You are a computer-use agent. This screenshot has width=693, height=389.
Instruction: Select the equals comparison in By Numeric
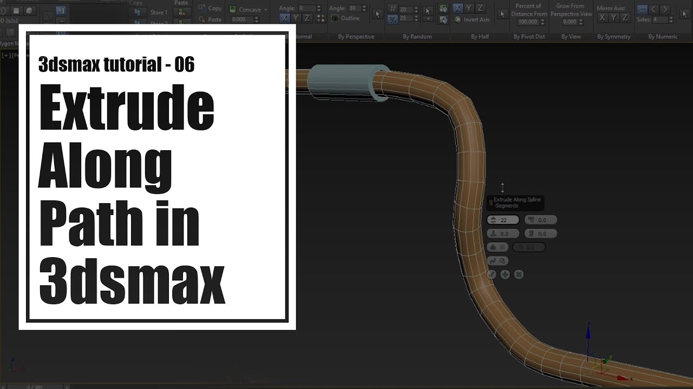(x=642, y=9)
